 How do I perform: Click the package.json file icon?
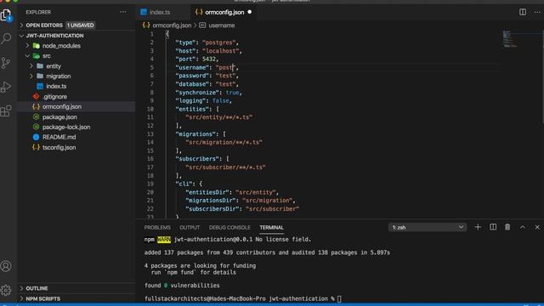point(36,117)
